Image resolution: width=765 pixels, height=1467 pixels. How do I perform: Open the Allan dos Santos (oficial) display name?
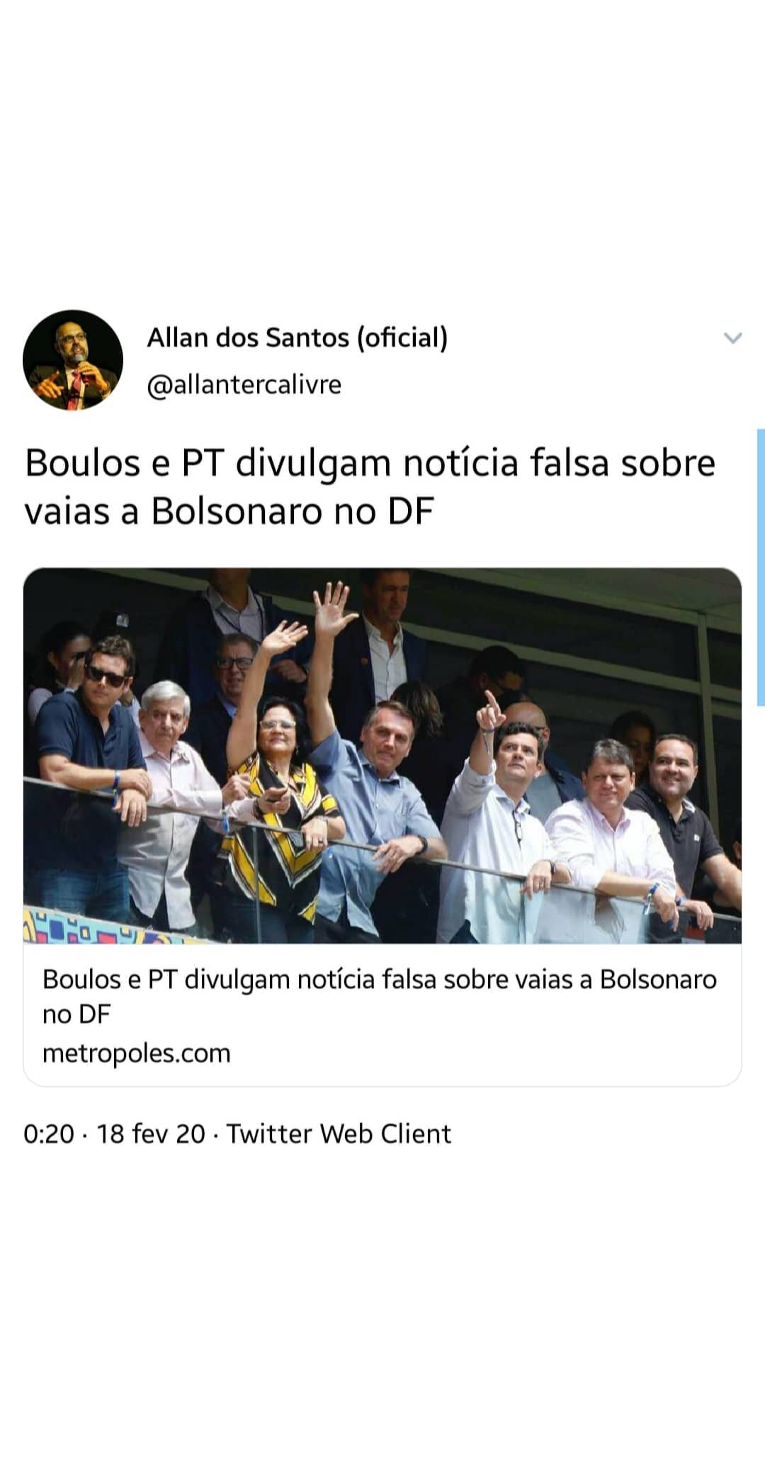point(297,338)
